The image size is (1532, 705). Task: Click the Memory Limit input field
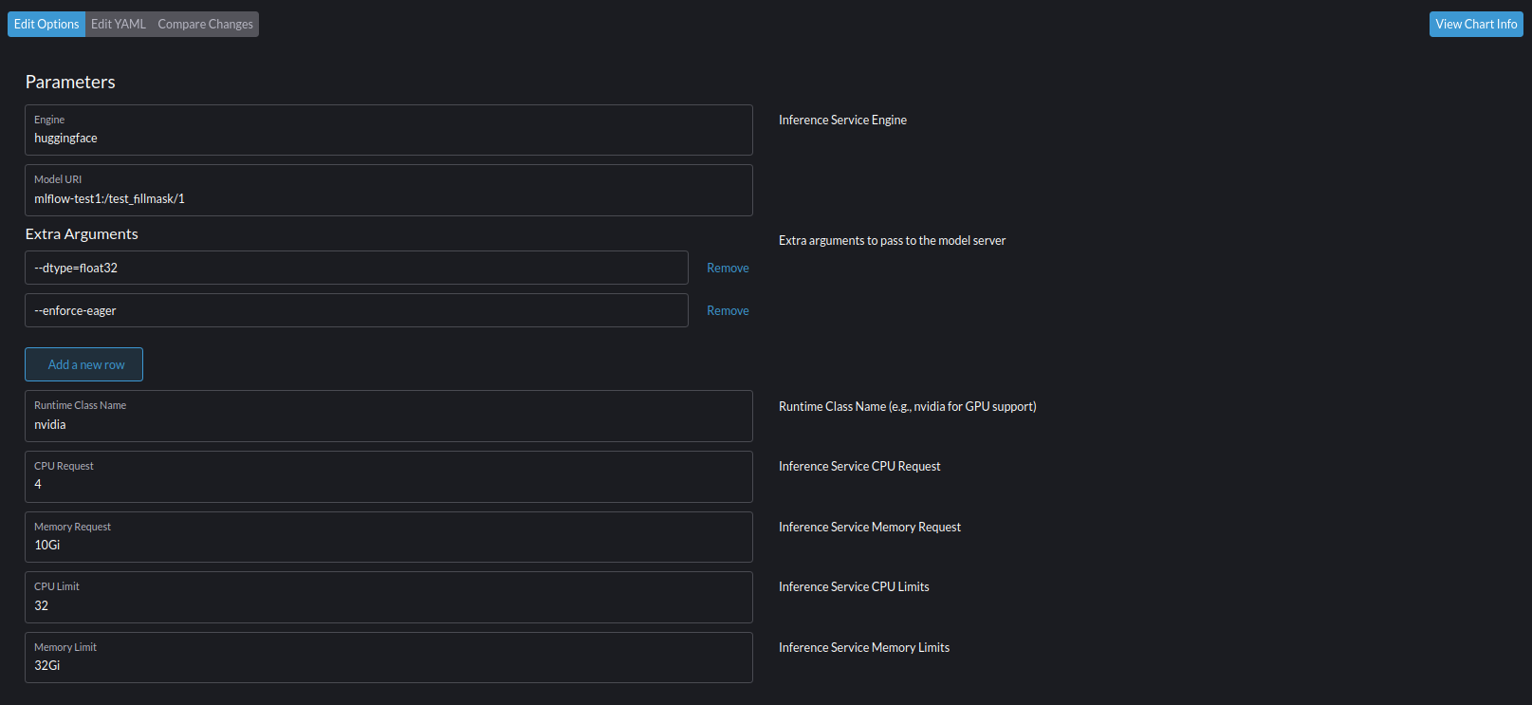pyautogui.click(x=388, y=665)
